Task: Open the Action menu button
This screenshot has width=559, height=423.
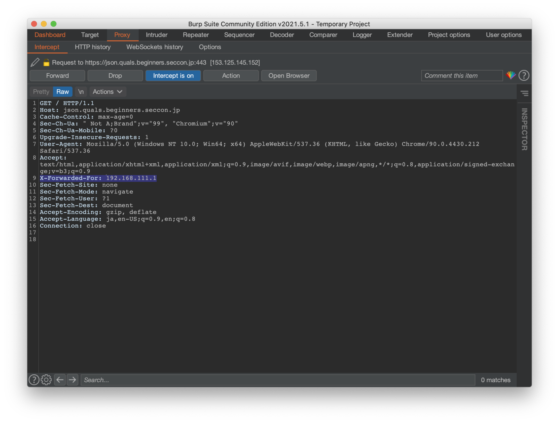Action: [231, 76]
